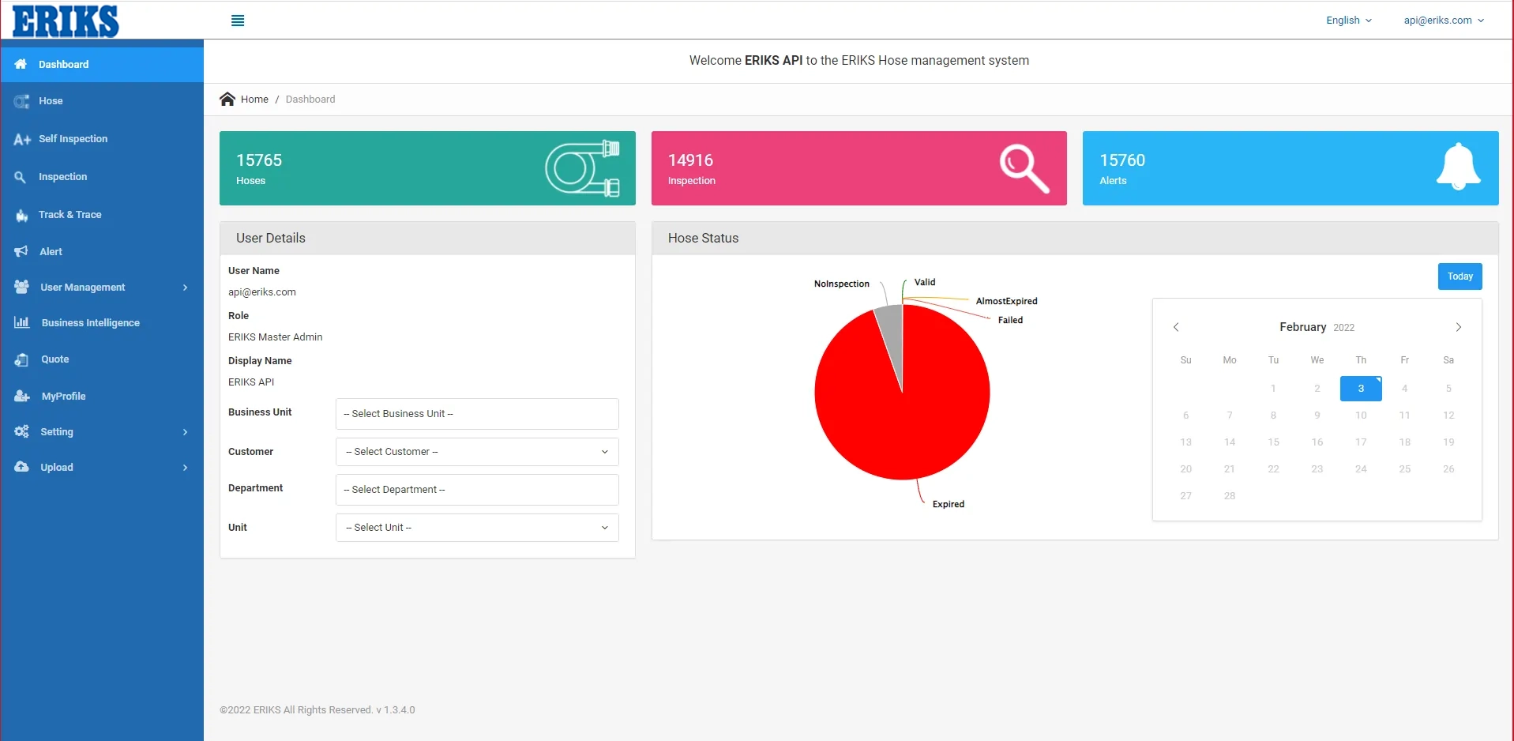
Task: Open the api@eriks.com account dropdown
Action: [x=1444, y=21]
